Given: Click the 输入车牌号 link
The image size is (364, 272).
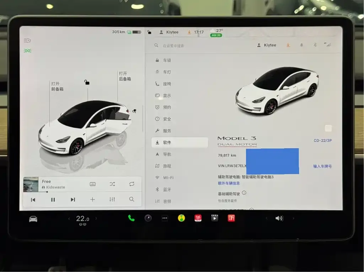Looking at the screenshot, I should point(322,166).
